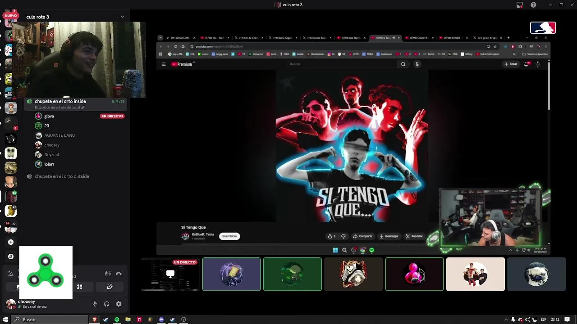Switch to the Rama Segad browser tab

[x=283, y=38]
